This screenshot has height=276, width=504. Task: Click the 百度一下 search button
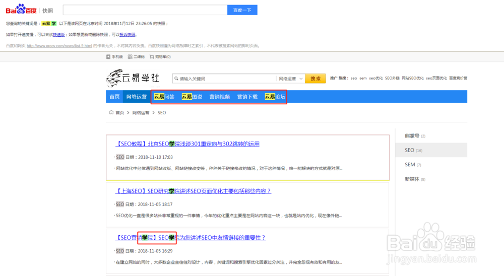242,10
